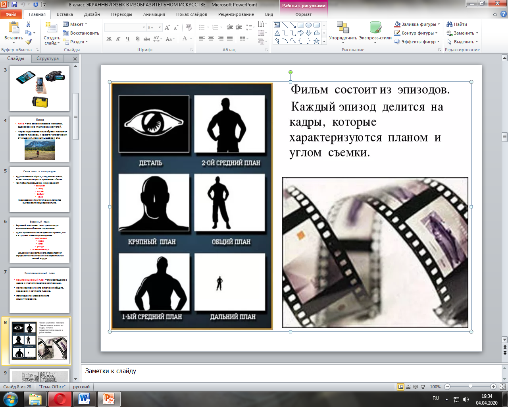
Task: Open the font name combo box
Action: 125,27
